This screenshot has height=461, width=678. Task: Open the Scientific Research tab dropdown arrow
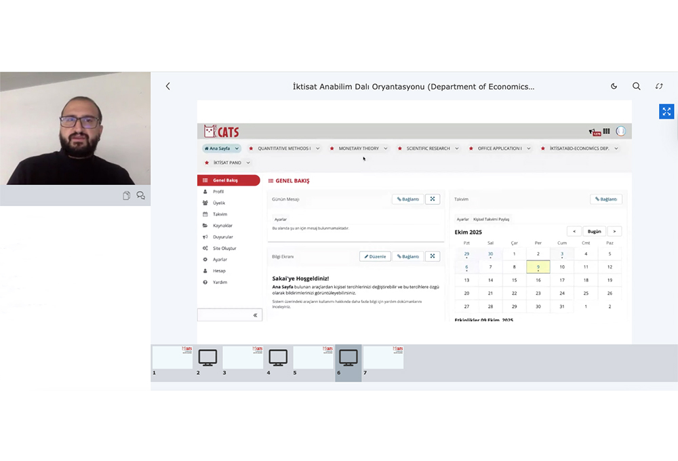(x=457, y=148)
